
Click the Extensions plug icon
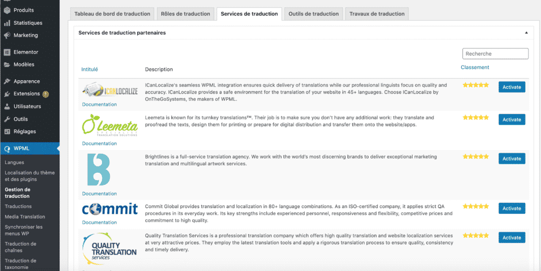coord(7,94)
